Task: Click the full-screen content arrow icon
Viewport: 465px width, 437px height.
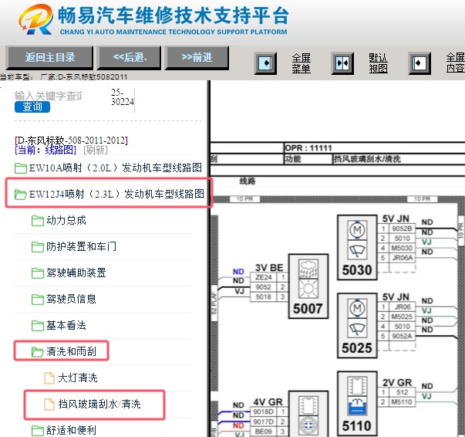Action: pyautogui.click(x=420, y=63)
